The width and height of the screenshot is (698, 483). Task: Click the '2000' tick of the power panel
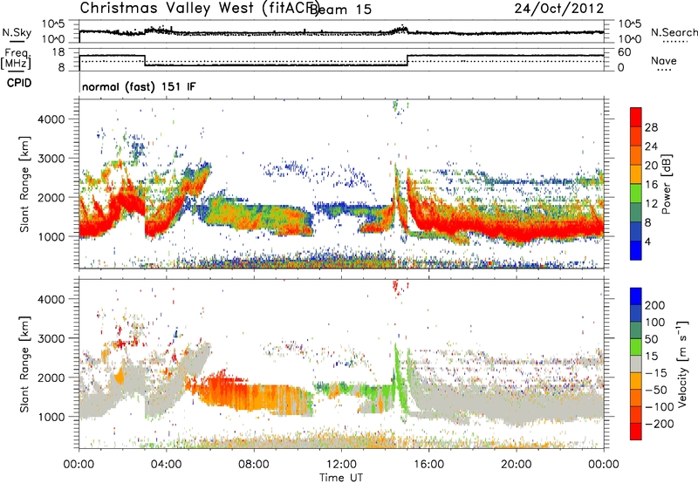tap(51, 197)
